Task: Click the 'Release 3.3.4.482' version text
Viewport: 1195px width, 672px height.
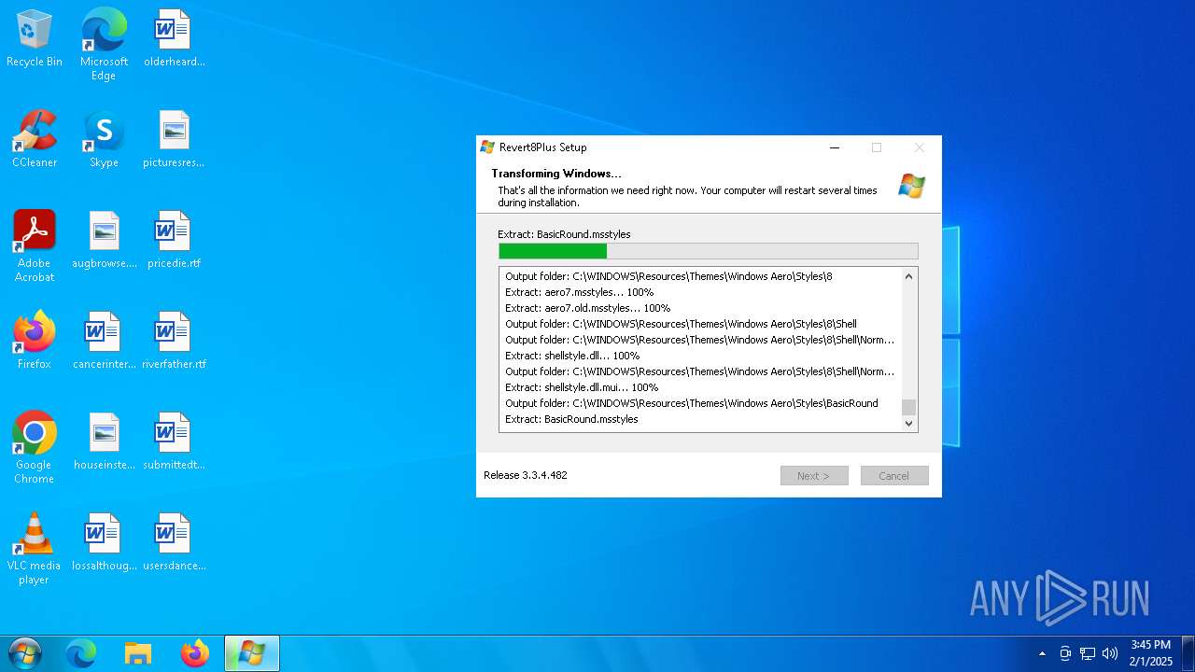Action: tap(526, 475)
